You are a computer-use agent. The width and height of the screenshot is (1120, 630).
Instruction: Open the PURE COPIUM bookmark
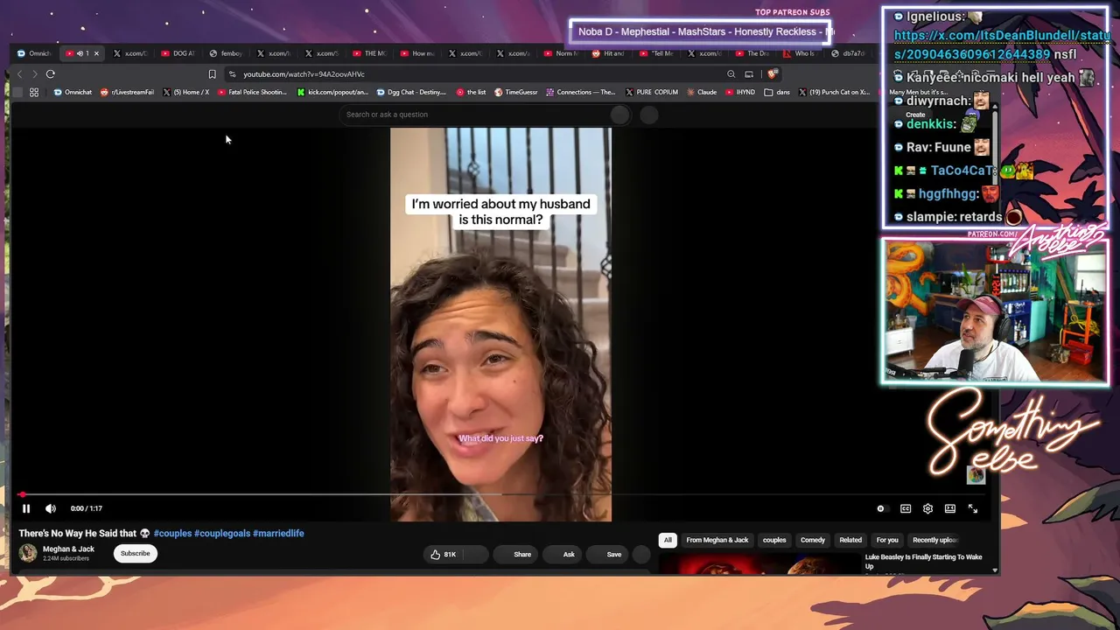click(x=652, y=92)
